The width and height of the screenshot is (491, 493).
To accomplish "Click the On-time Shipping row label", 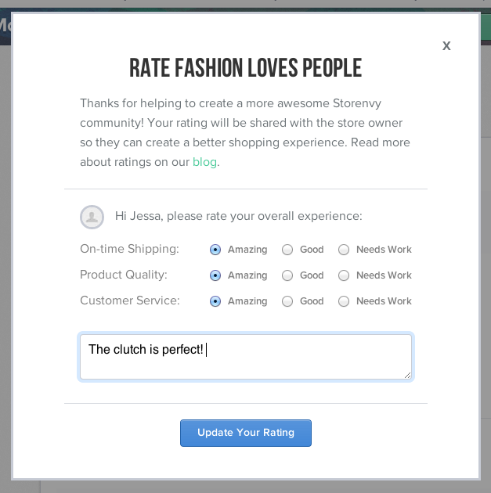I will pyautogui.click(x=129, y=249).
